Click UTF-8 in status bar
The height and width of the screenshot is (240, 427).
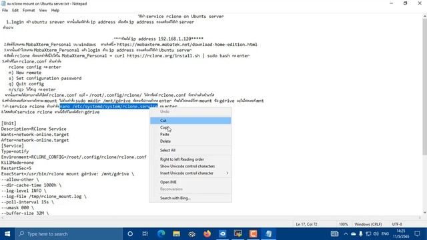[397, 224]
